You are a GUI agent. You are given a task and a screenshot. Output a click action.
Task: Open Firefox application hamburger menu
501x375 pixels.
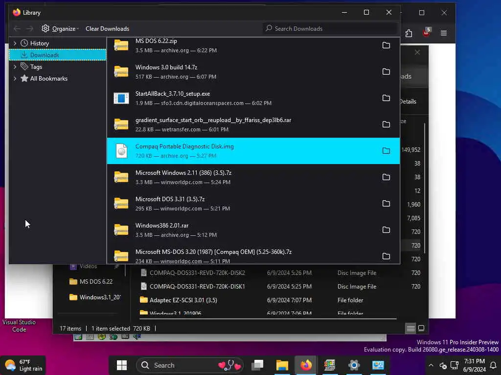443,33
